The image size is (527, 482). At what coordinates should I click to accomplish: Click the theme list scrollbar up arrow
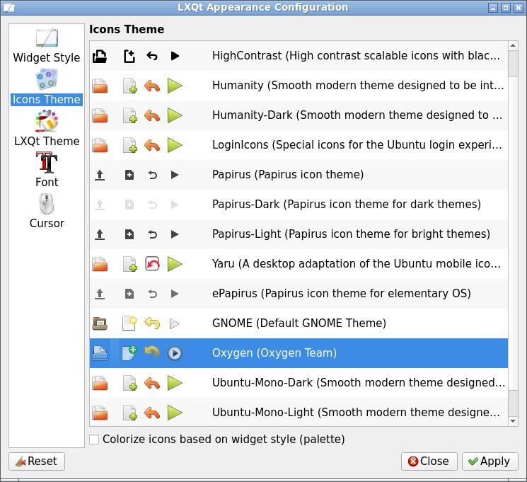514,47
